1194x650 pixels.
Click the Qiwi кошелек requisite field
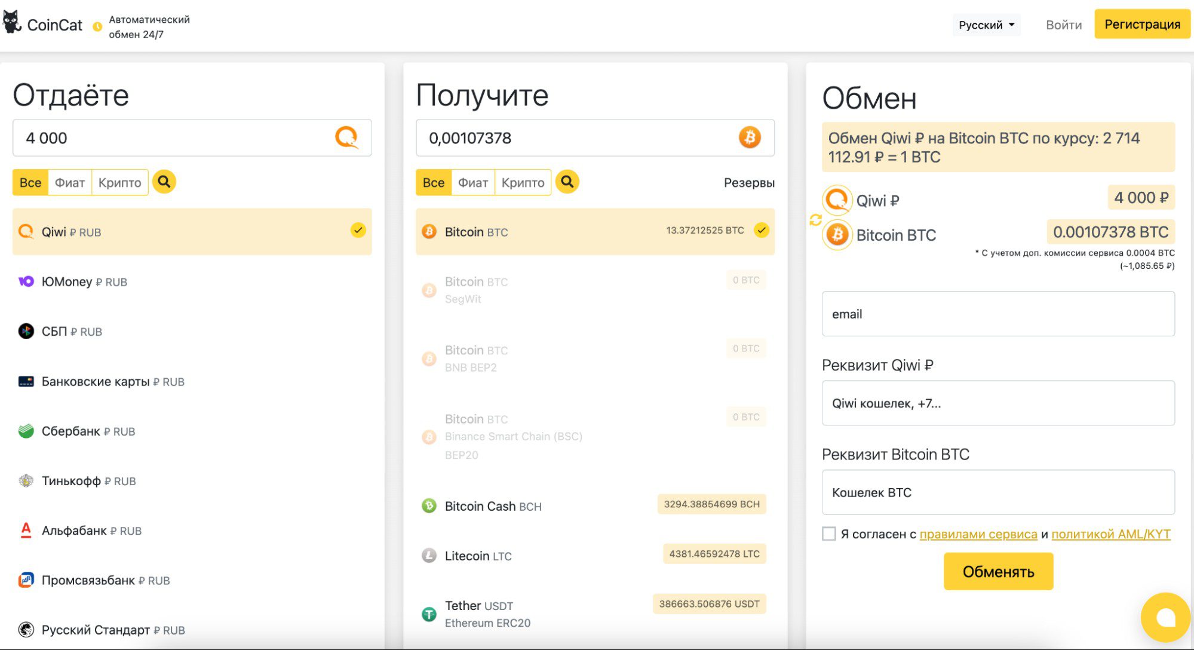[998, 403]
